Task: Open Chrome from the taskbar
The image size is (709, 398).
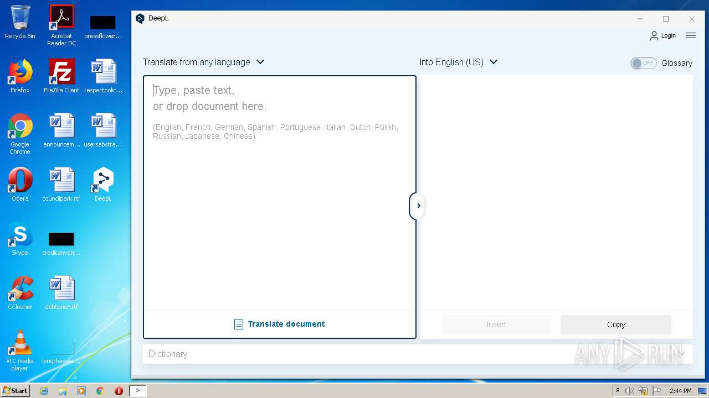Action: [100, 391]
